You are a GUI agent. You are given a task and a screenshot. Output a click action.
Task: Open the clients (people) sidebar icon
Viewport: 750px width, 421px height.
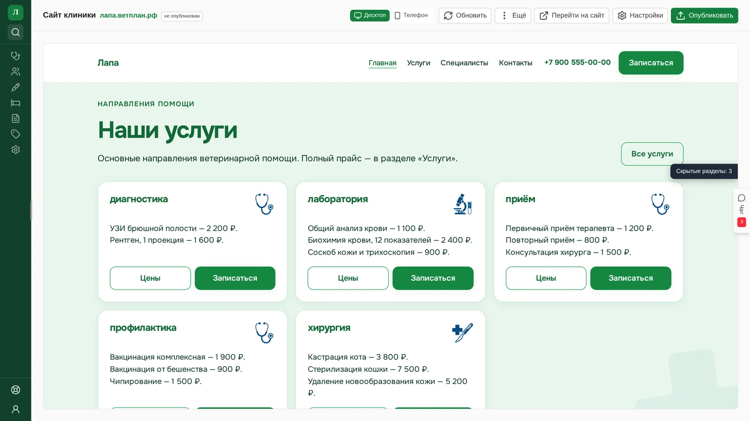pos(15,72)
